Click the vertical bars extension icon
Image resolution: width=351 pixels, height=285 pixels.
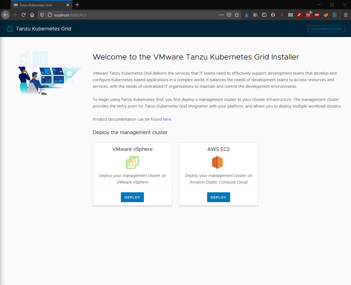tap(291, 15)
